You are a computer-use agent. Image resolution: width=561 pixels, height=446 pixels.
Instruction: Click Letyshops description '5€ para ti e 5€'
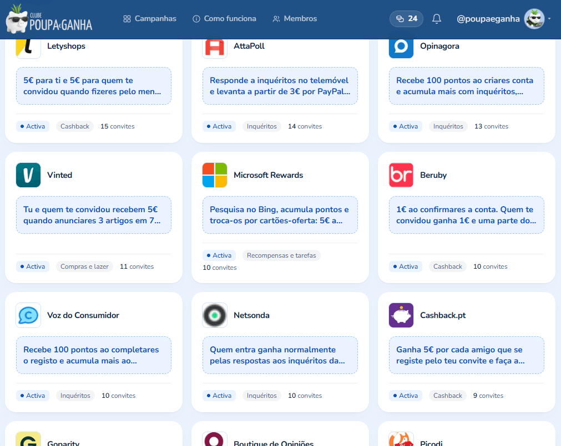(x=94, y=86)
